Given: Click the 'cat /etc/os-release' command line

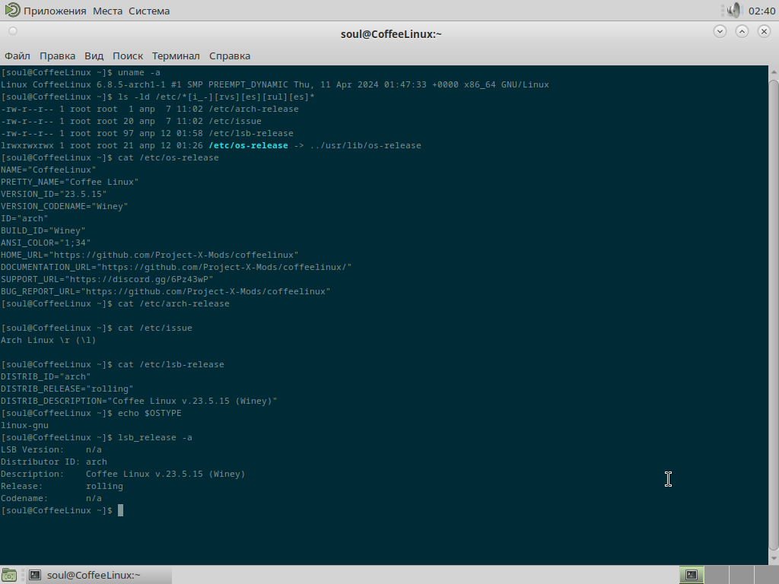Looking at the screenshot, I should coord(110,158).
